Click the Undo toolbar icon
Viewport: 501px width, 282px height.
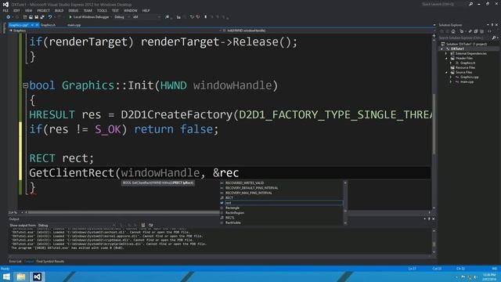(x=50, y=17)
